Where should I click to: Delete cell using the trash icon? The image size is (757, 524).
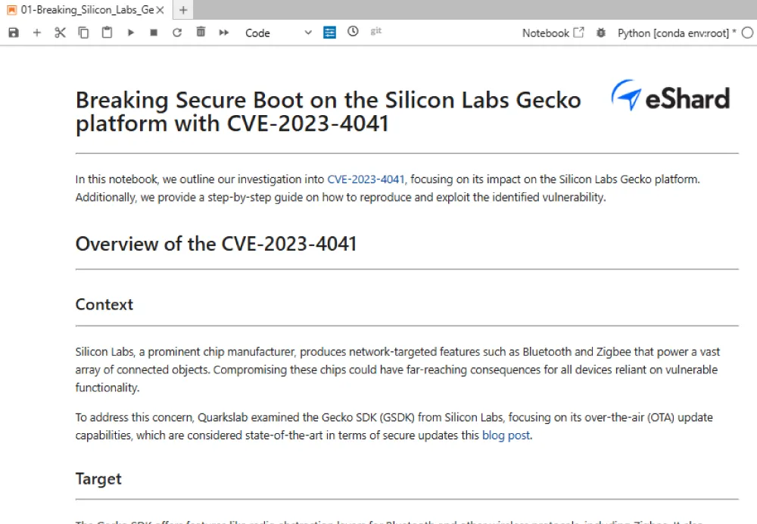[201, 32]
